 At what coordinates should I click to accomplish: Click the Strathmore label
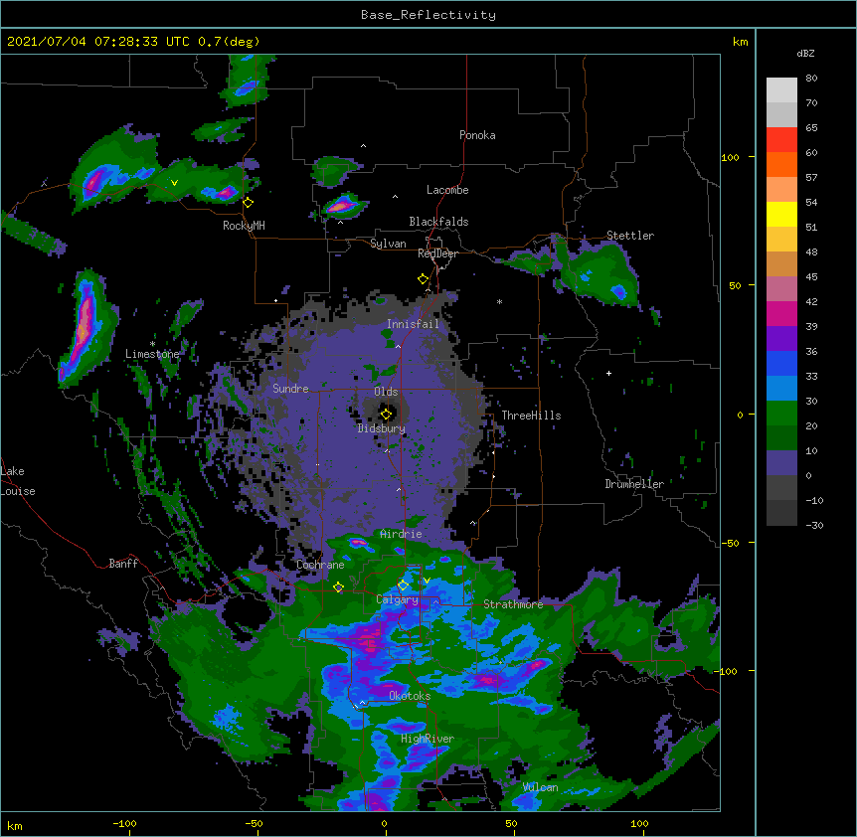point(513,604)
